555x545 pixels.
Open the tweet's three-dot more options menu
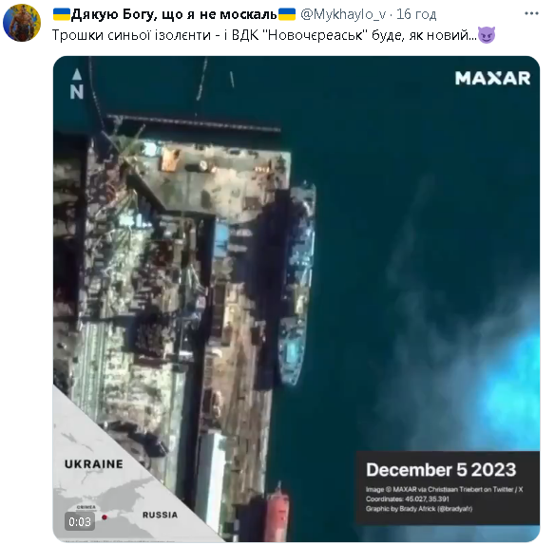click(531, 14)
